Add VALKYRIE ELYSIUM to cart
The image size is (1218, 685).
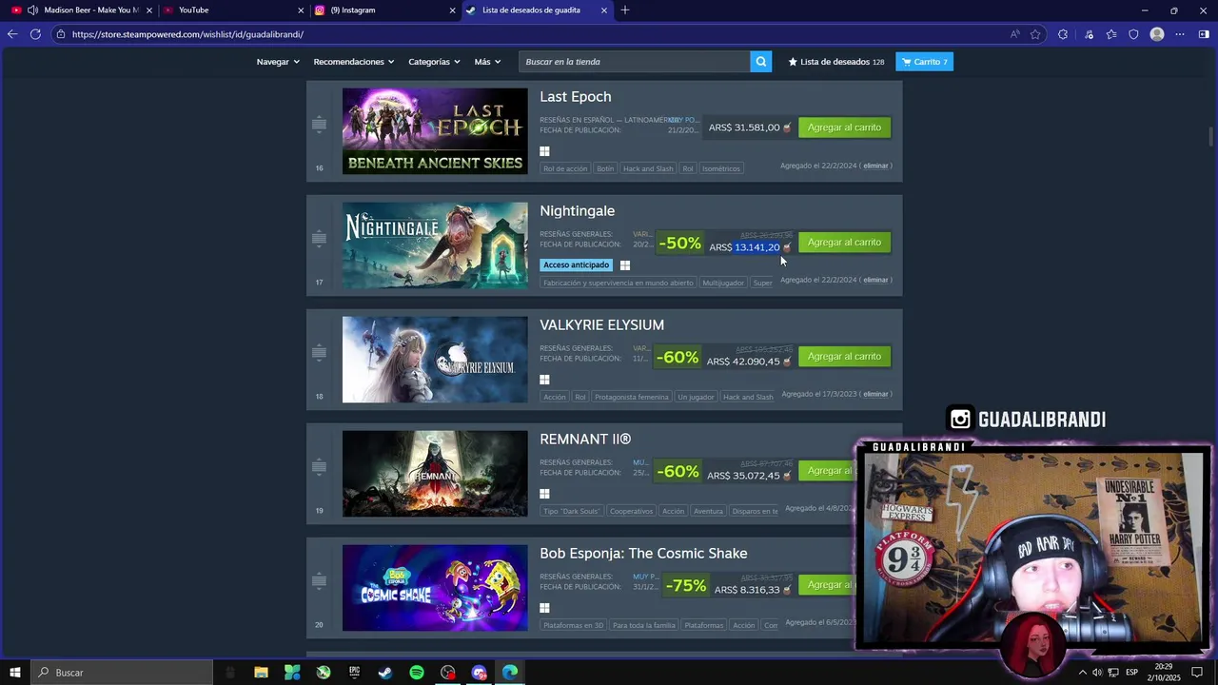[844, 356]
